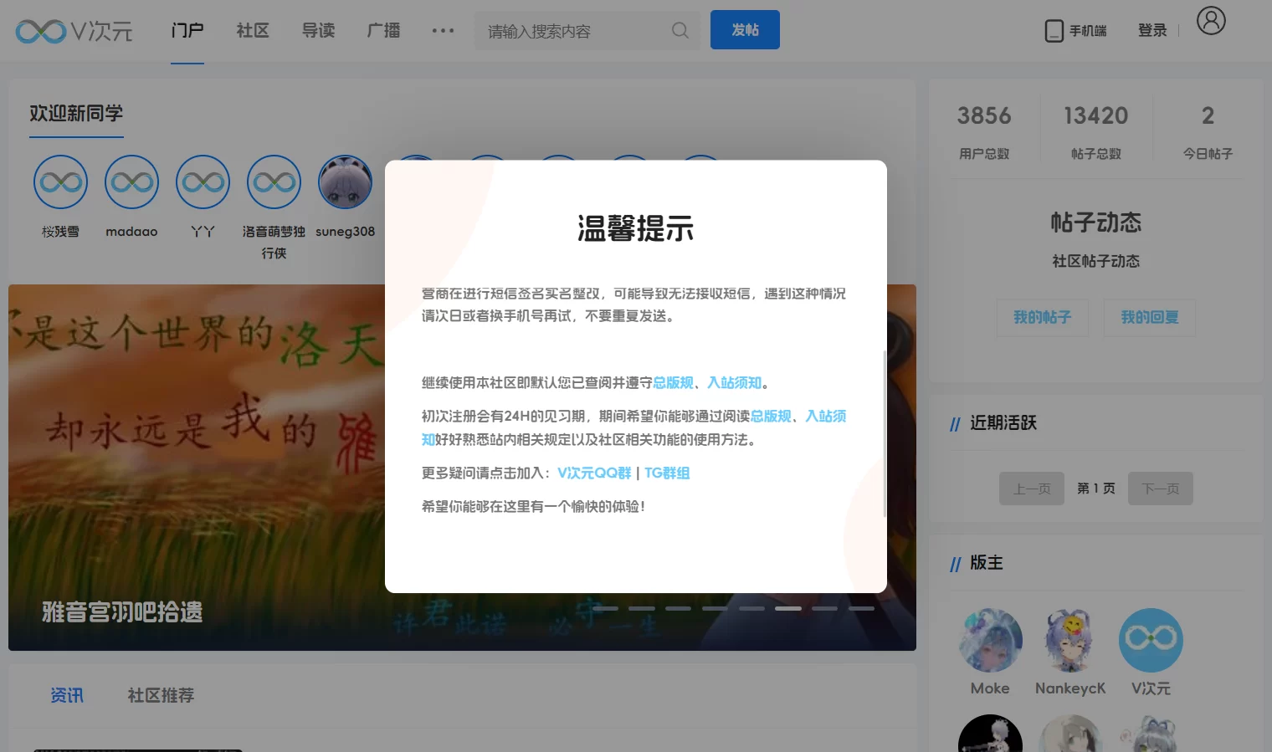1272x752 pixels.
Task: Click the V次元 moderator avatar
Action: 1151,640
